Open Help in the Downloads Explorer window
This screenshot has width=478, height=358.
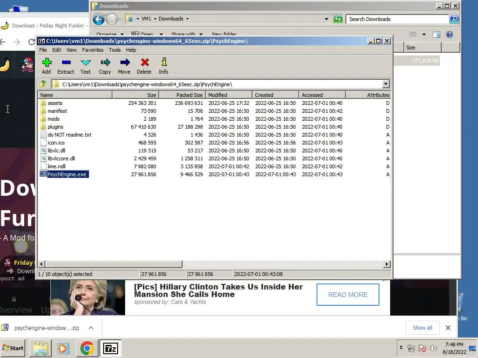point(450,34)
